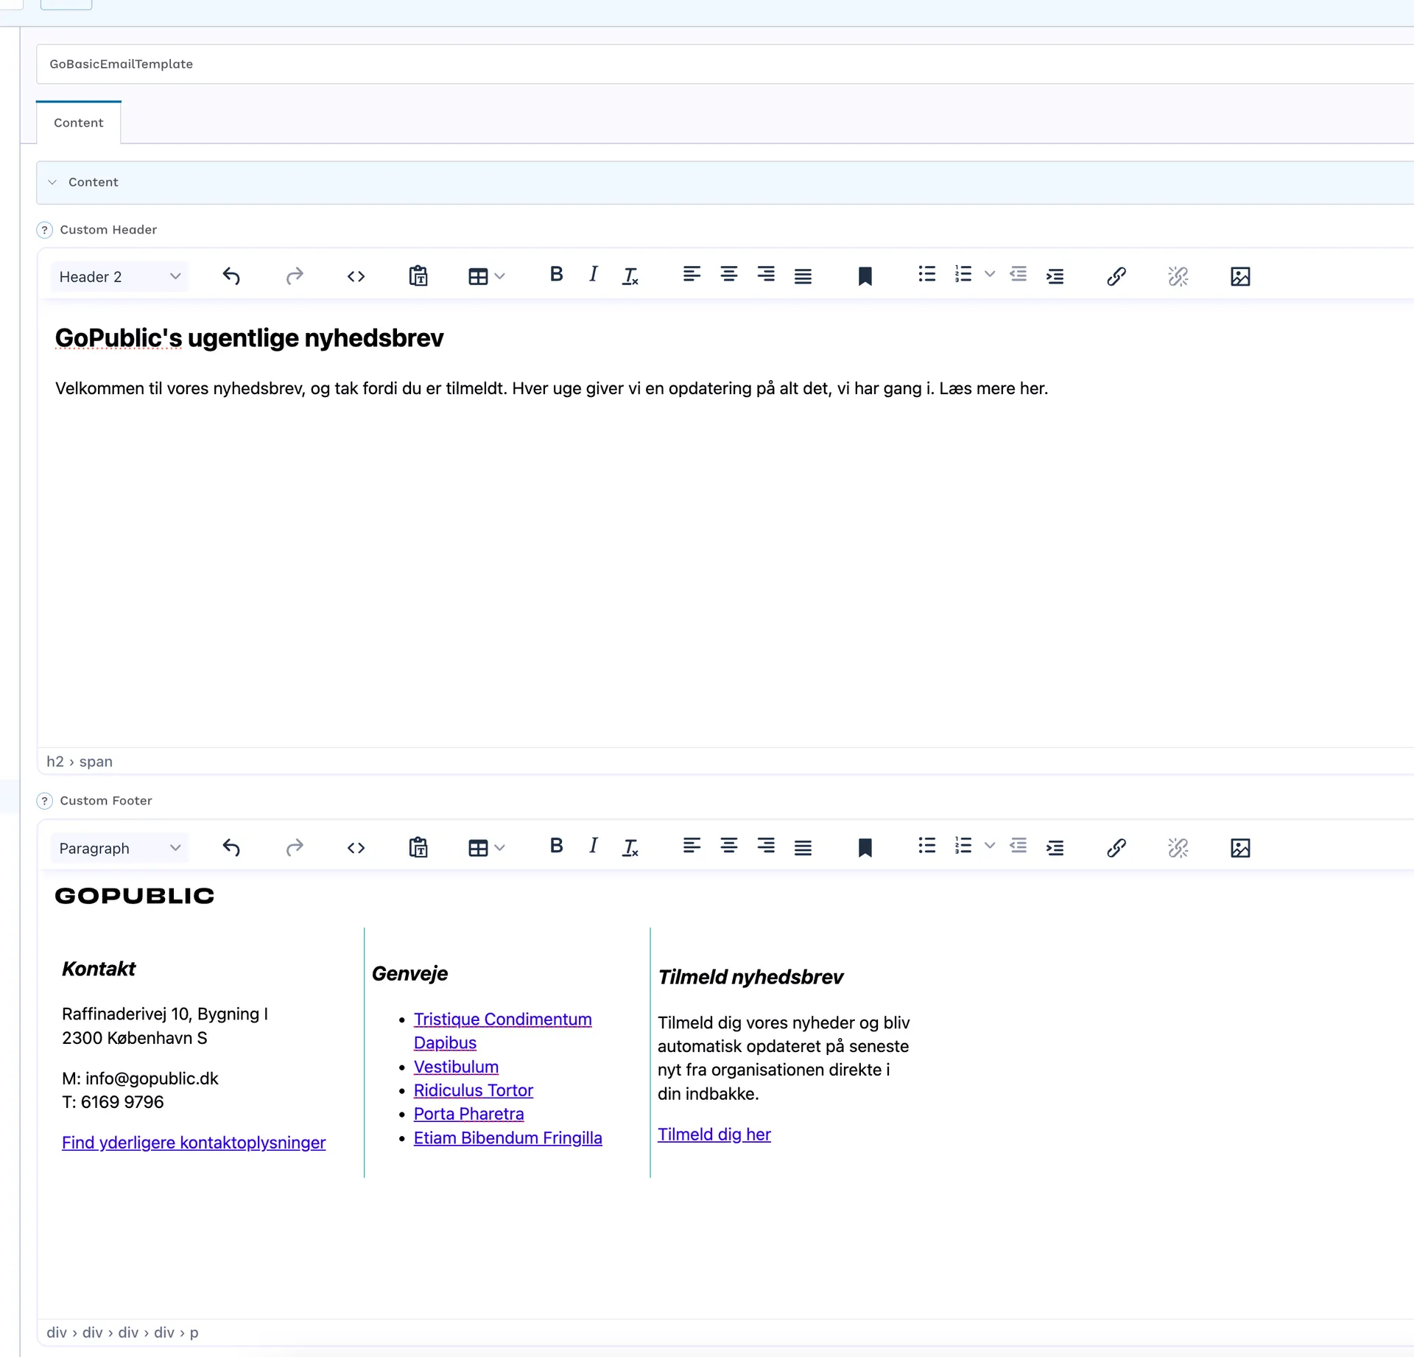The width and height of the screenshot is (1414, 1357).
Task: Open table menu in header toolbar
Action: click(x=486, y=276)
